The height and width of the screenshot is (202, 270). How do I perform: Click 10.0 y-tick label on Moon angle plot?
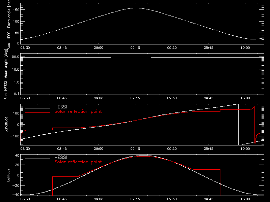[x=16, y=69]
